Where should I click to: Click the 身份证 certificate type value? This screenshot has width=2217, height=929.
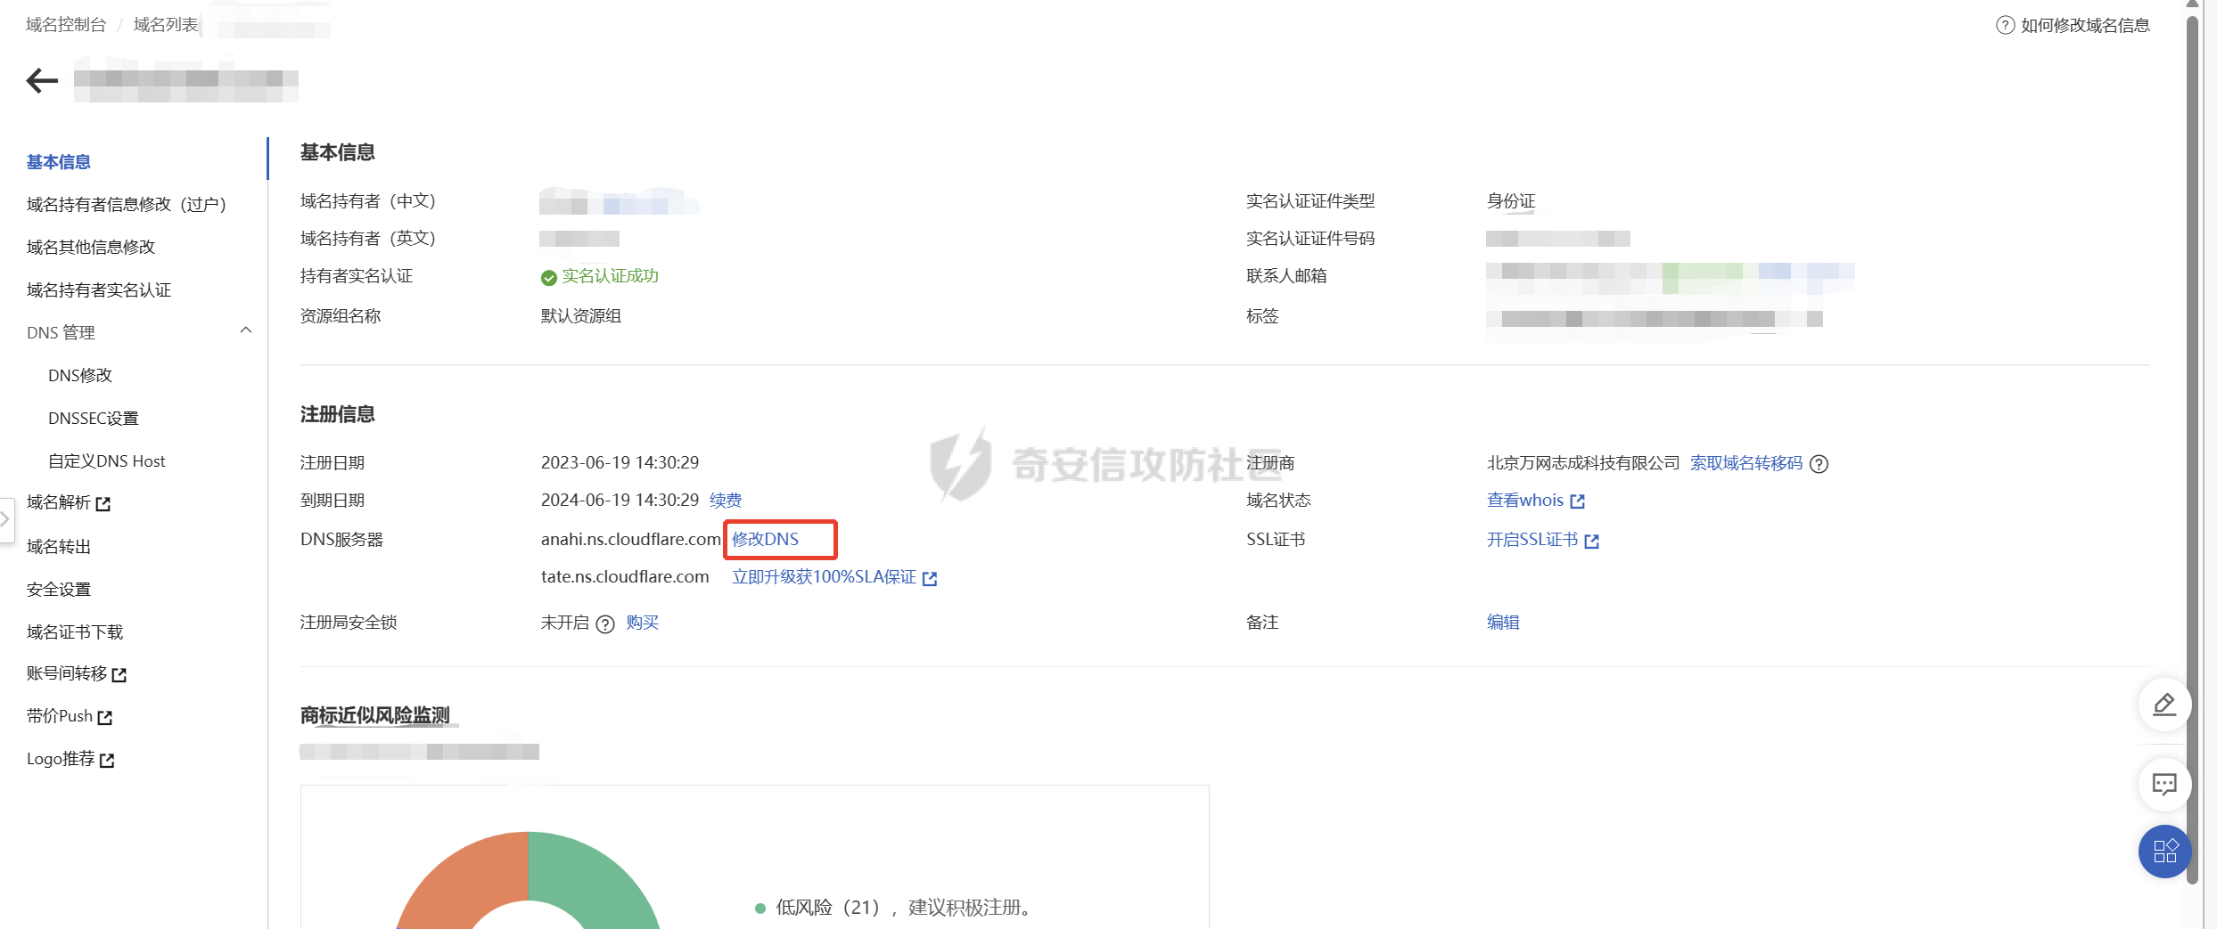click(1511, 201)
